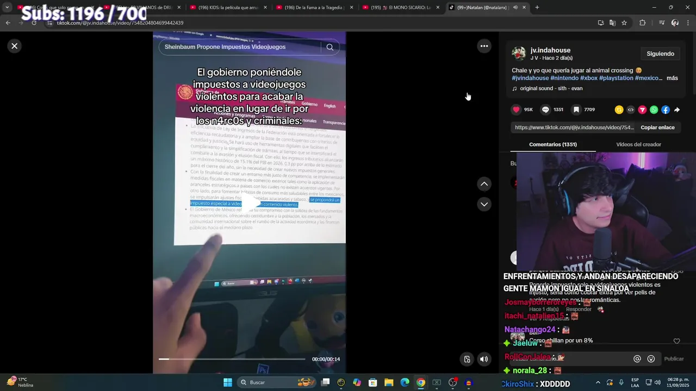Image resolution: width=696 pixels, height=391 pixels.
Task: Click the search magnifier icon in video
Action: (x=330, y=47)
